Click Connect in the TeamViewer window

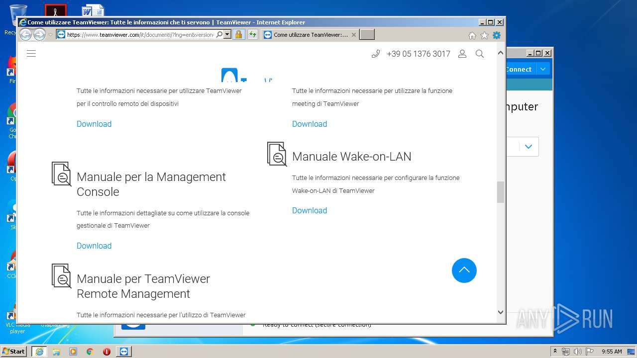pos(520,69)
